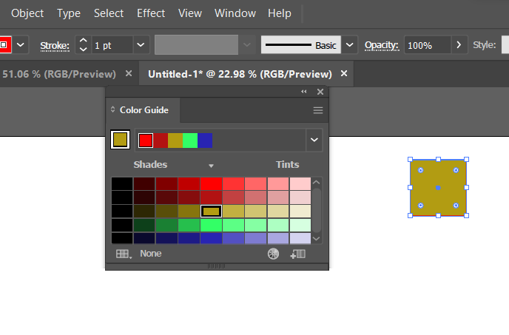Click the Stroke label link
509x335 pixels.
click(55, 45)
